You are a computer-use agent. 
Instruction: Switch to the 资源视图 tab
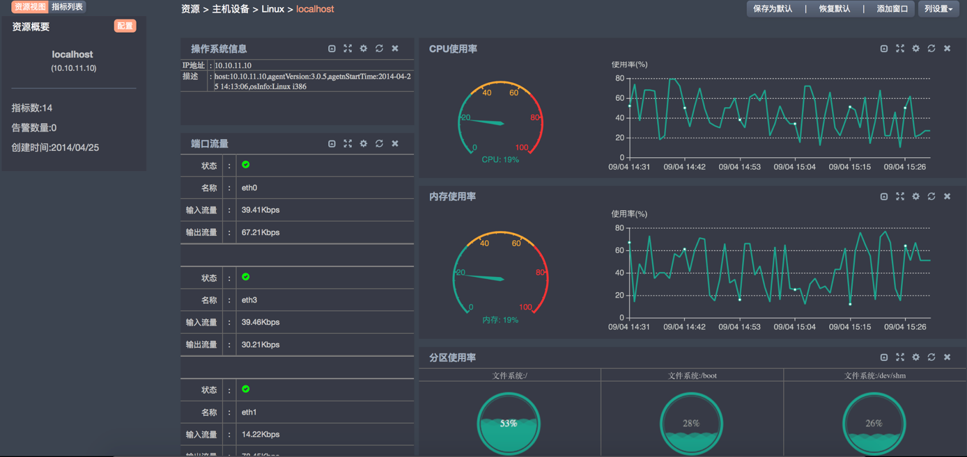pyautogui.click(x=30, y=7)
